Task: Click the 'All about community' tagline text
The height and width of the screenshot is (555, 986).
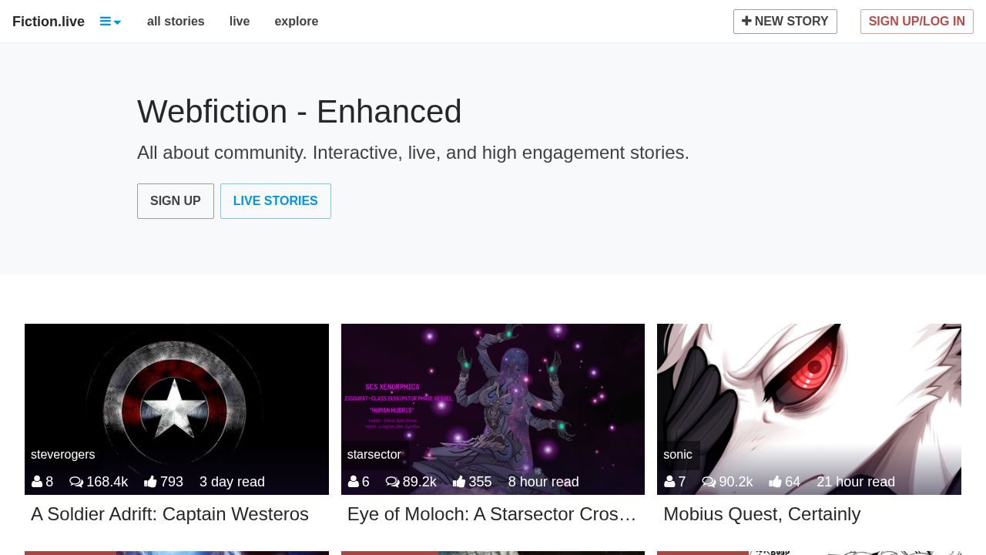Action: (x=413, y=153)
